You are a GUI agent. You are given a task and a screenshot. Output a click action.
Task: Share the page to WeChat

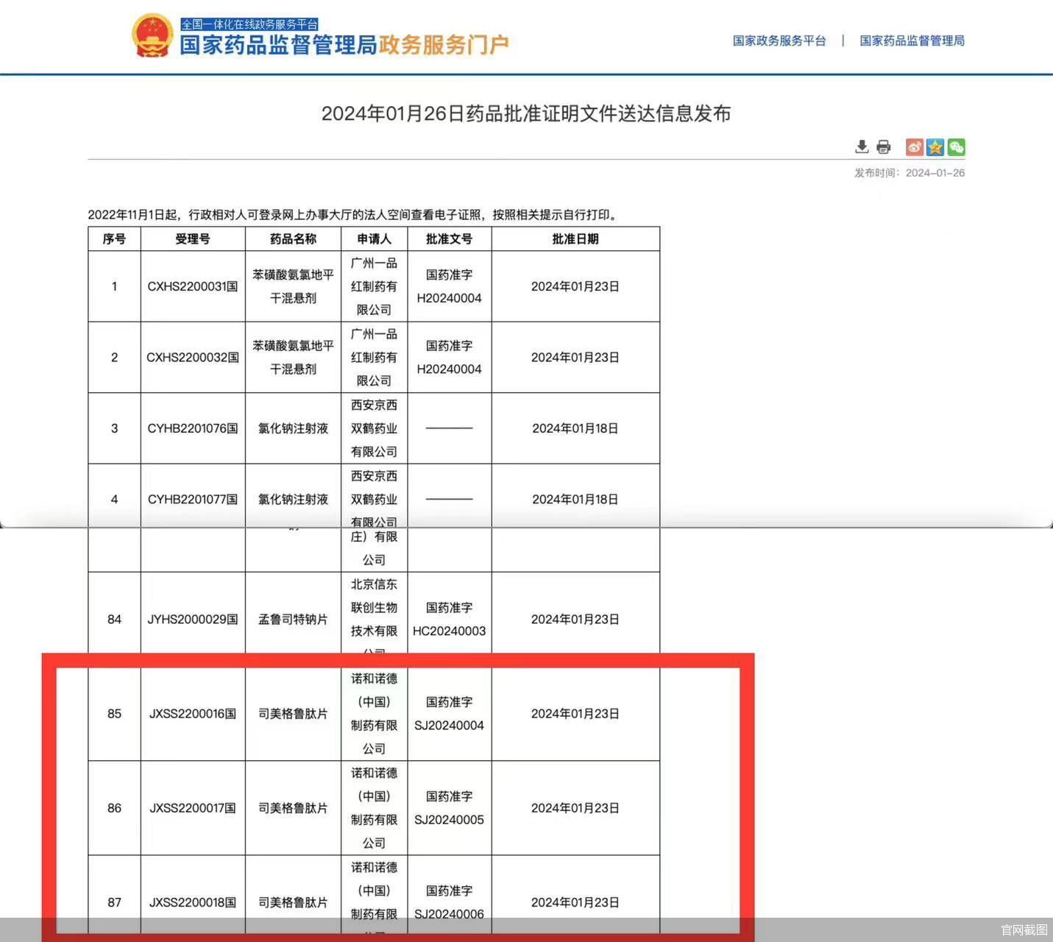[x=957, y=147]
